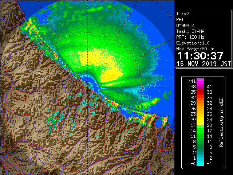Click the timestamp 11:30:37
Image resolution: width=233 pixels, height=175 pixels.
tap(200, 56)
